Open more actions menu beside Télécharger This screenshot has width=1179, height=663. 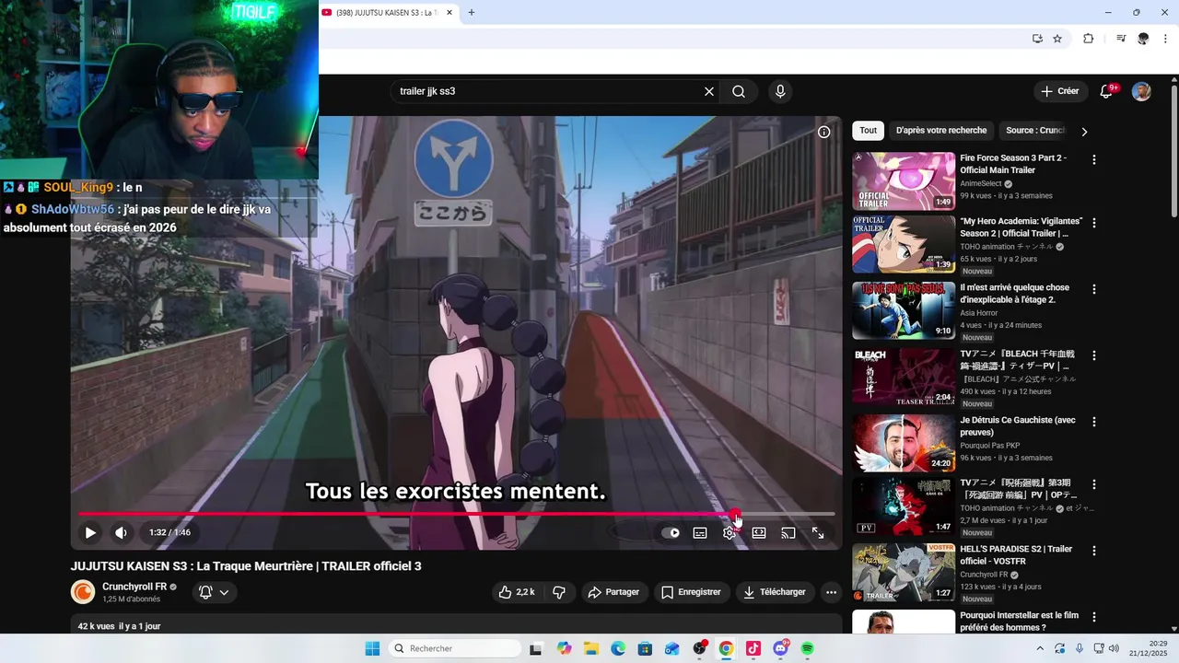point(831,592)
